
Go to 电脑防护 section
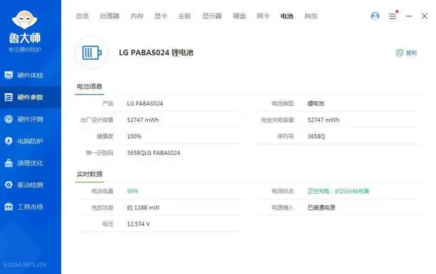pos(31,141)
